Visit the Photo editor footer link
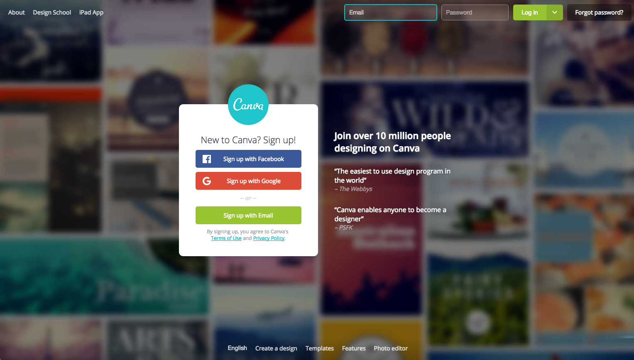The image size is (634, 360). pyautogui.click(x=391, y=348)
